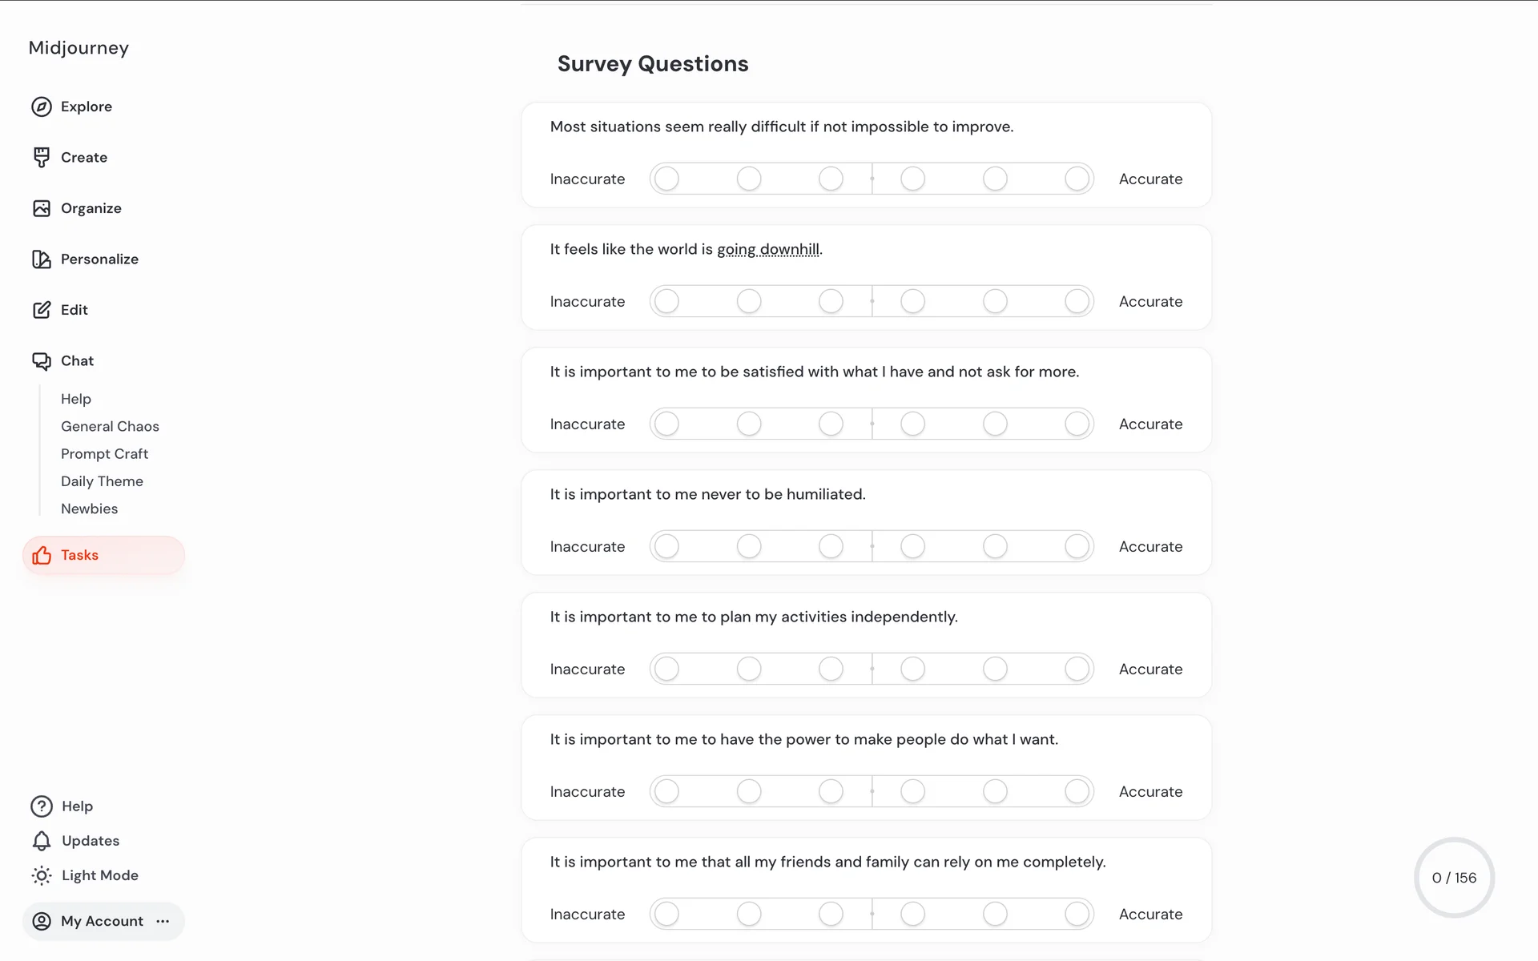Click the Updates bell icon
This screenshot has width=1538, height=961.
coord(42,841)
